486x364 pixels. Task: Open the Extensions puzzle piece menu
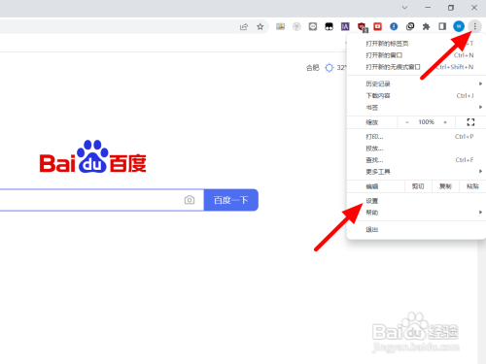click(426, 26)
